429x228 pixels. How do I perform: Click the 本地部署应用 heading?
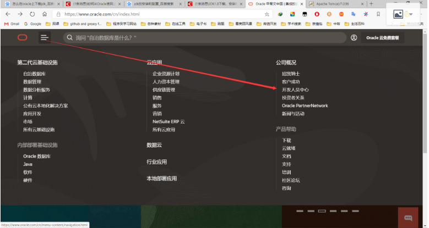[x=161, y=179]
